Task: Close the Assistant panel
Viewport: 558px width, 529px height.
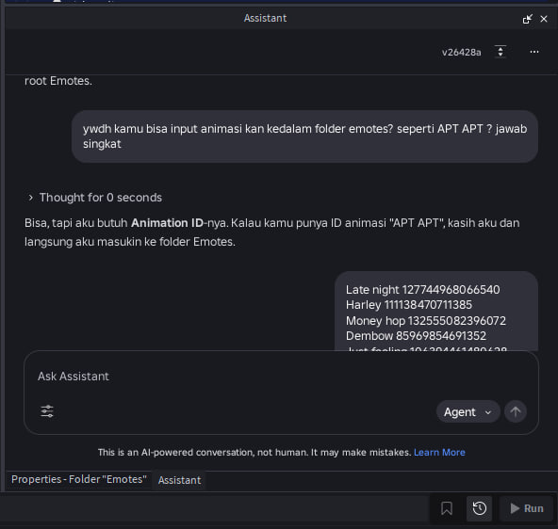Action: pos(544,19)
